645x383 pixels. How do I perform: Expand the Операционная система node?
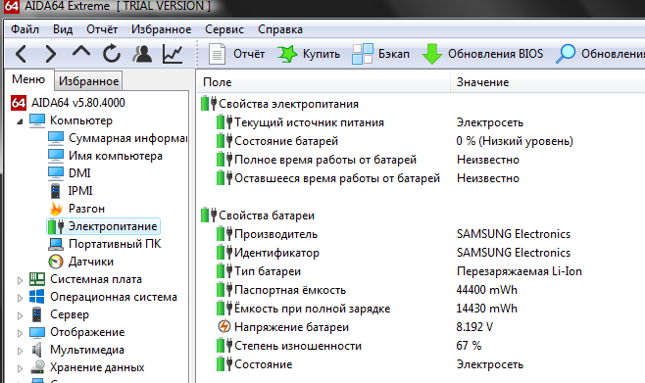point(20,298)
